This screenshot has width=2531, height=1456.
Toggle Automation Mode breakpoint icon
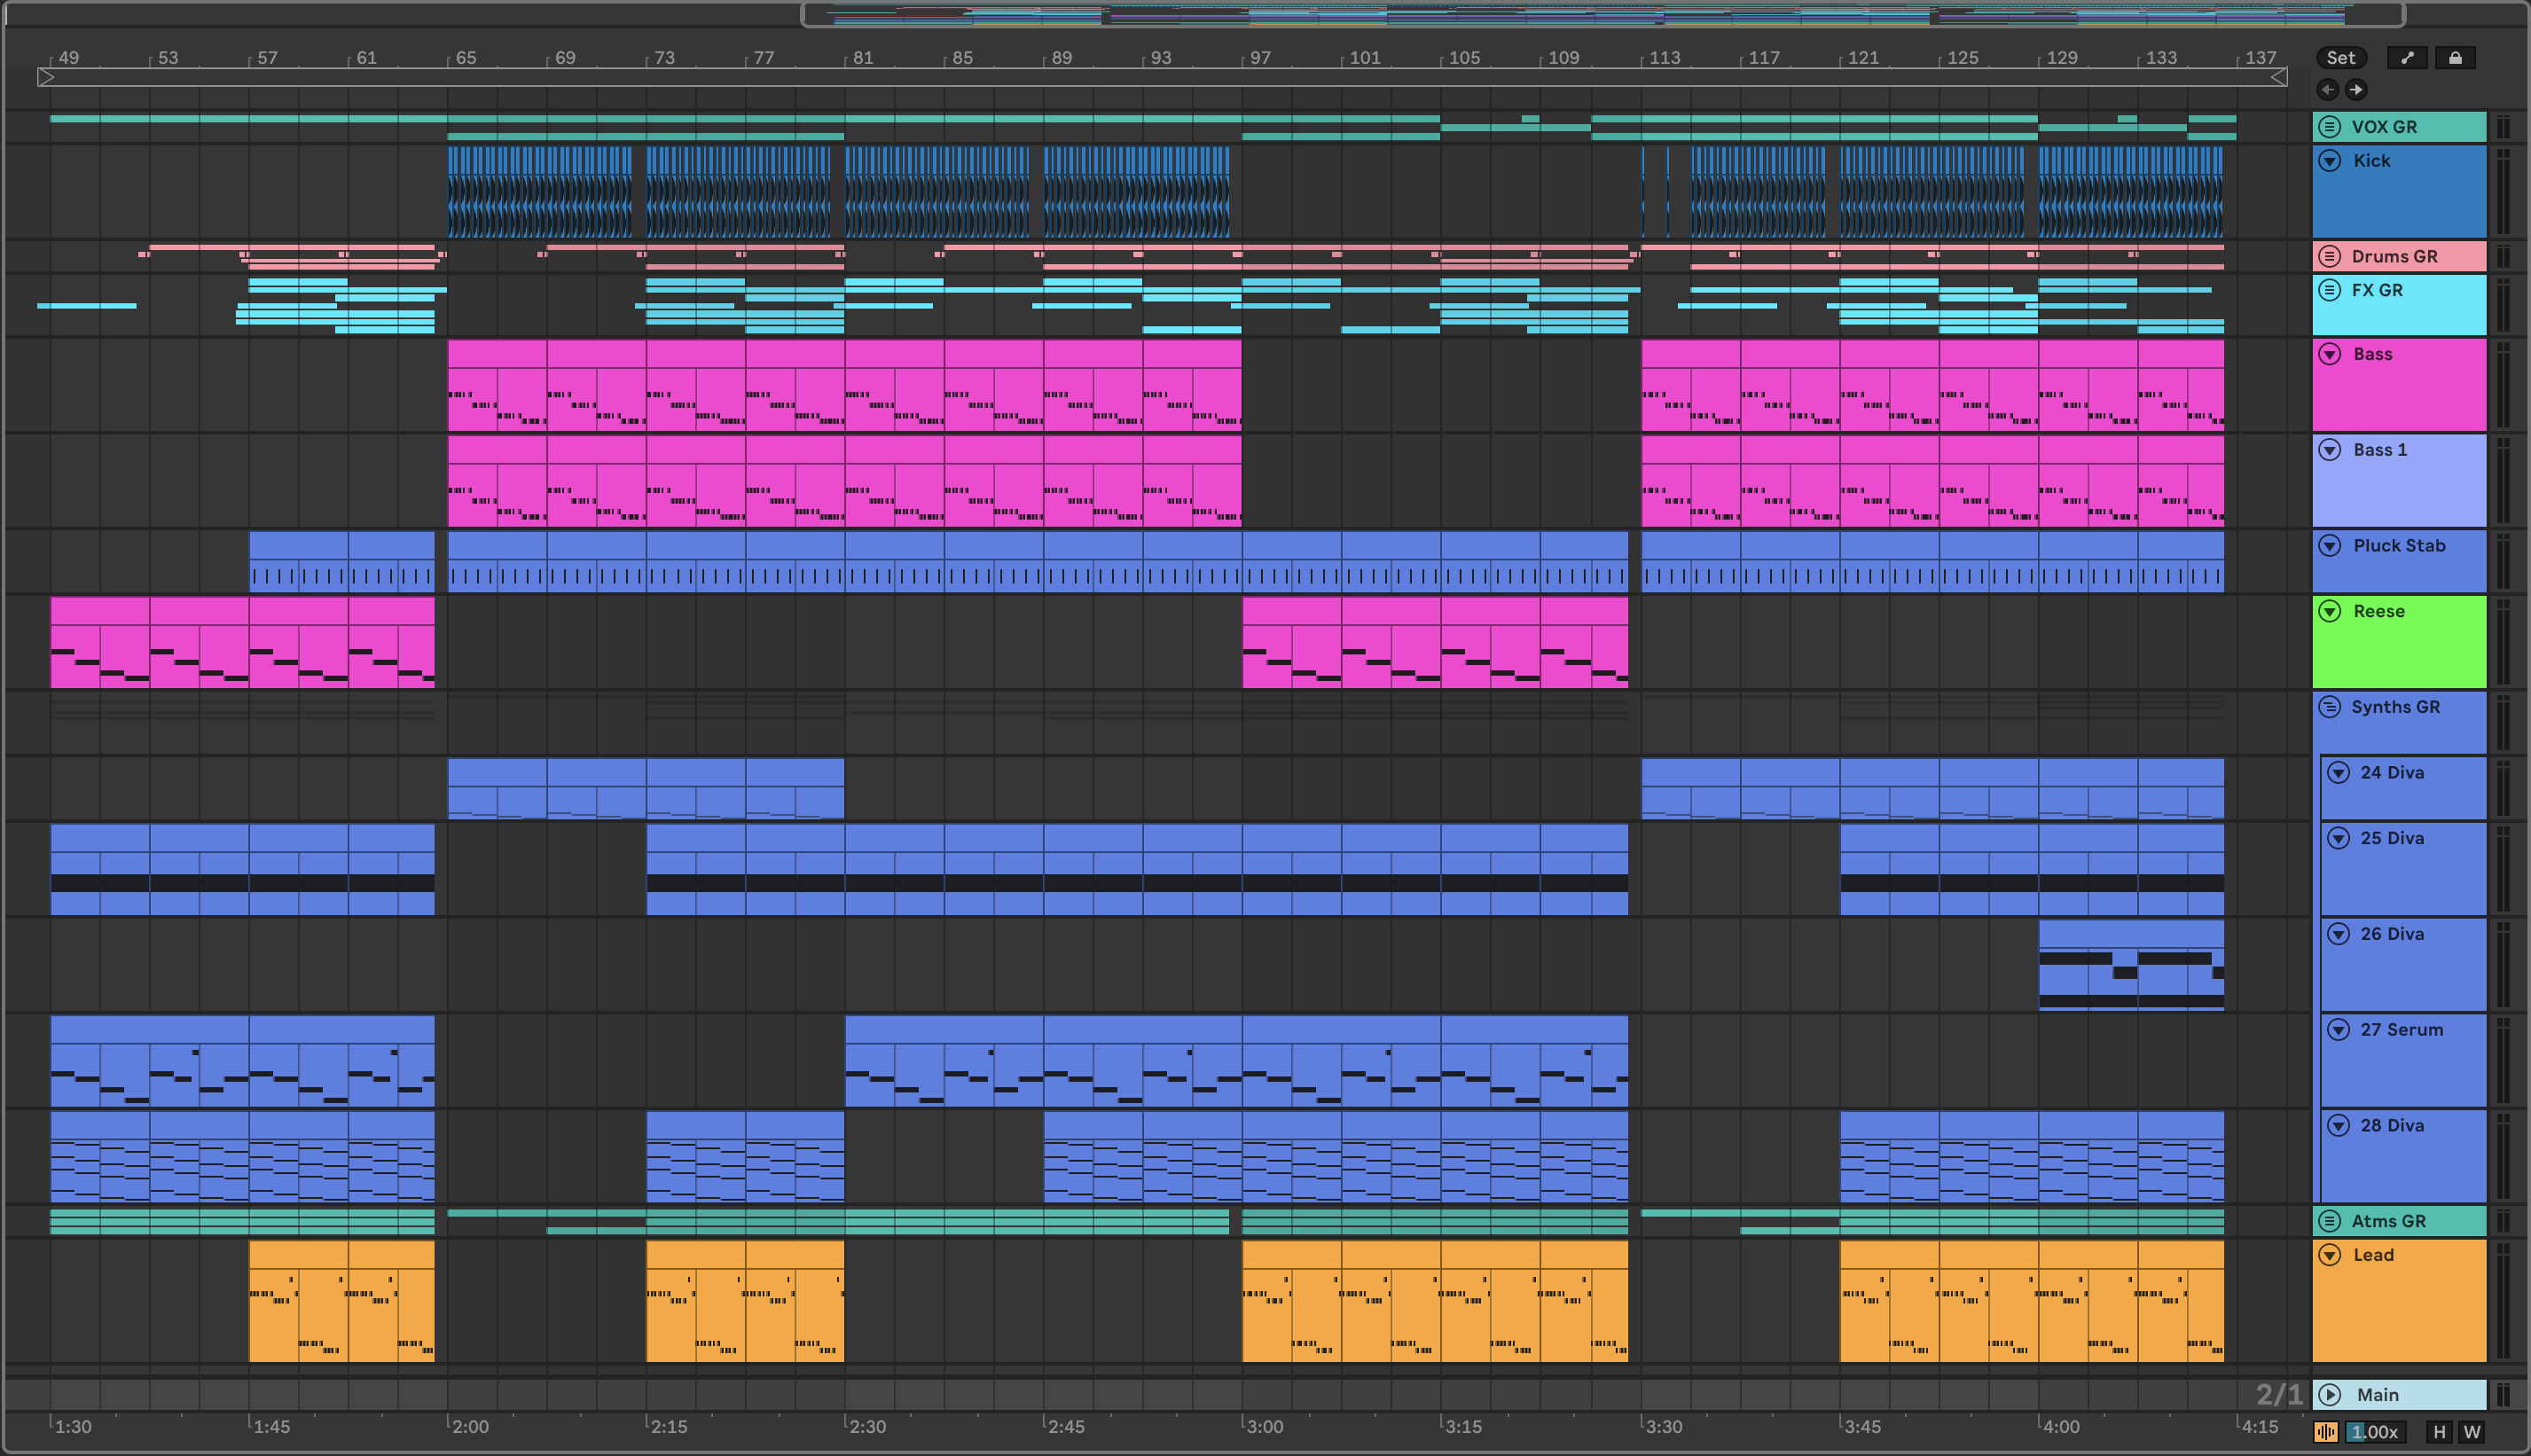[x=2407, y=58]
